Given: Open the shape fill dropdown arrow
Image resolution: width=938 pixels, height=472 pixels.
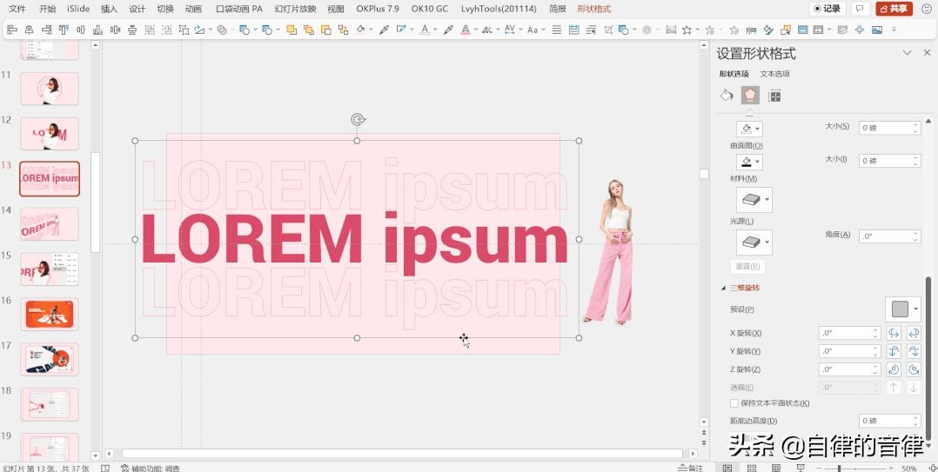Looking at the screenshot, I should [x=371, y=30].
